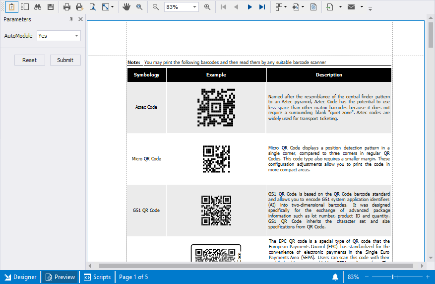Open Search with the binoculars icon
Screen dimensions: 435x284
point(37,7)
